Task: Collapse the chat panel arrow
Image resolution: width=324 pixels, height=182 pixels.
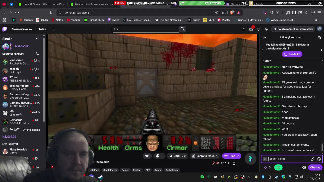Action: click(265, 37)
